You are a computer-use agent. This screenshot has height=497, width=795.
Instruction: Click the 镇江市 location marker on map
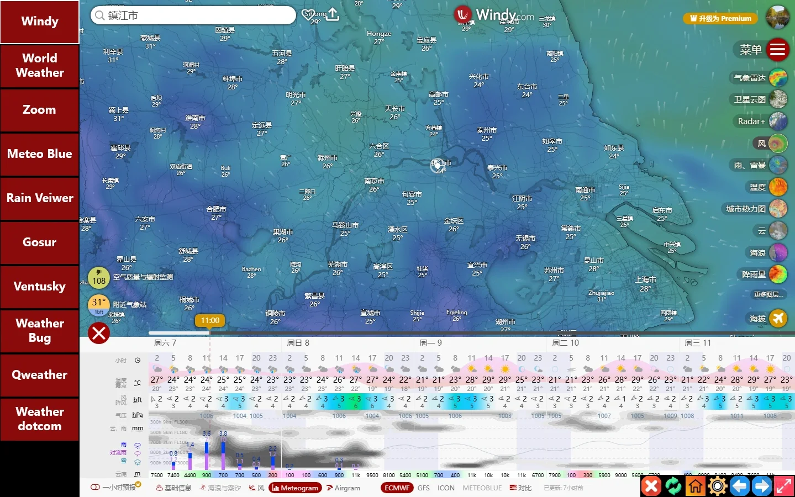point(437,165)
